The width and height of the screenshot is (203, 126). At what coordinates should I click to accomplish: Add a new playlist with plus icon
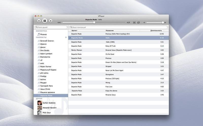pyautogui.click(x=66, y=37)
